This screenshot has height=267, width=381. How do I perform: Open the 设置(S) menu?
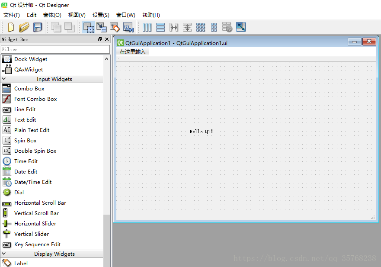point(101,15)
